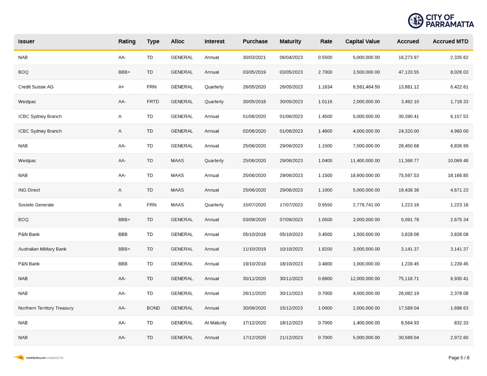Image resolution: width=487 pixels, height=376 pixels.
Task: Click purchase date 11/10/2019
Action: [x=254, y=249]
